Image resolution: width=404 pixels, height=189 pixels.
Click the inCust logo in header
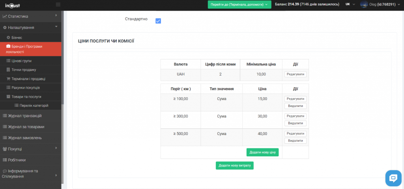coord(13,5)
